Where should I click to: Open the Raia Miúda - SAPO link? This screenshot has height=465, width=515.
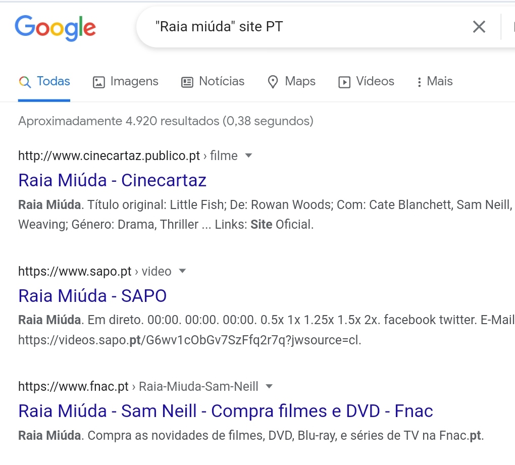pos(92,295)
